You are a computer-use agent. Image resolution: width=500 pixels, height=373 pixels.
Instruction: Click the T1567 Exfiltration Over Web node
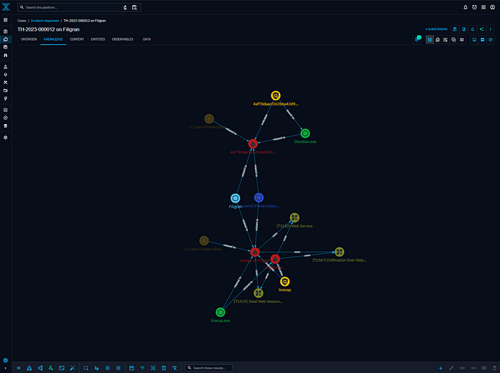click(x=339, y=252)
